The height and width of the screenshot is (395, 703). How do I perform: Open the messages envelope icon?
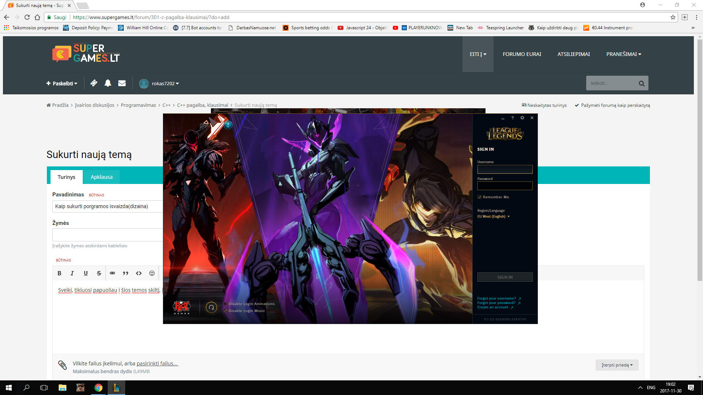(x=122, y=83)
